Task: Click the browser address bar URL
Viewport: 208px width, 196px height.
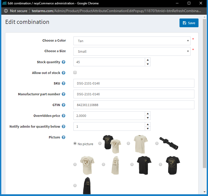Action: coord(103,11)
